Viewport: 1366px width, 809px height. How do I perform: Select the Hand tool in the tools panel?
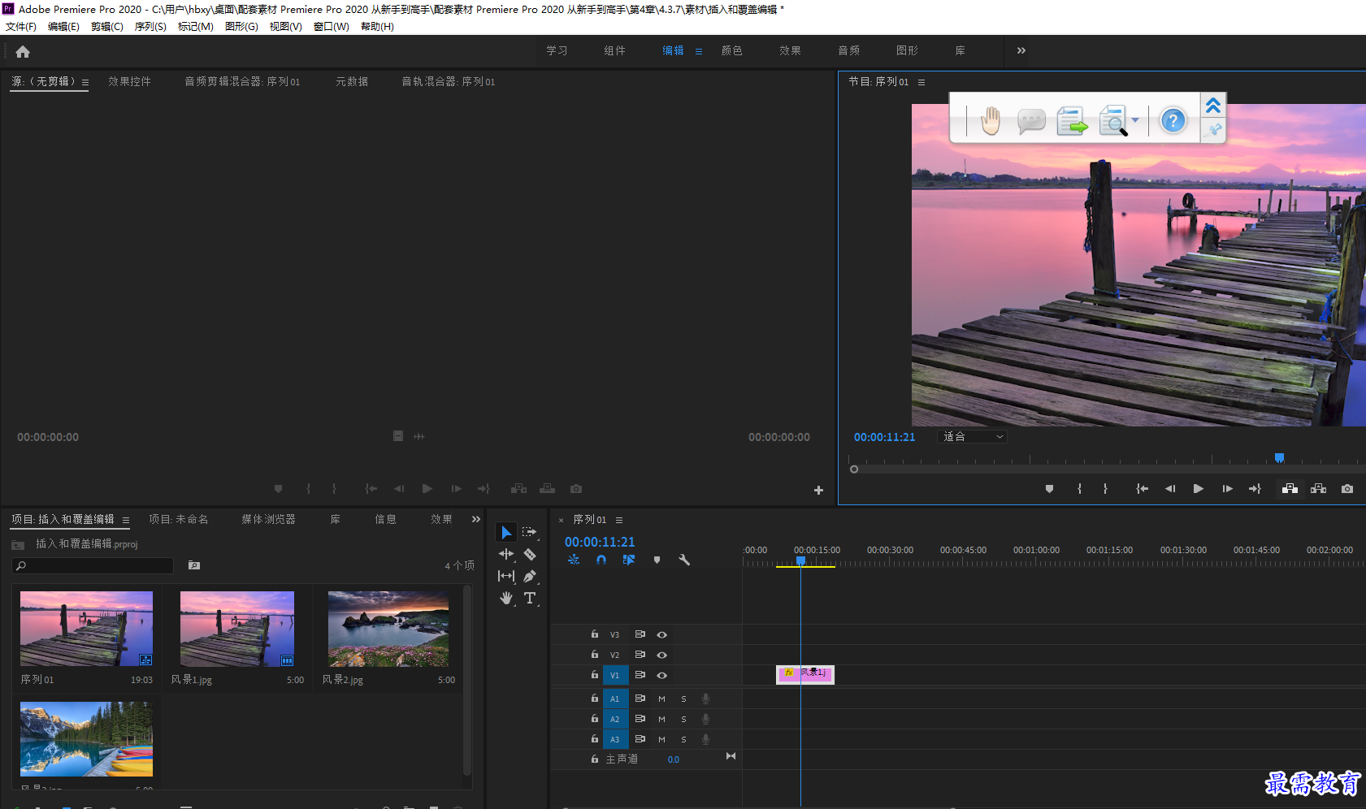tap(506, 598)
